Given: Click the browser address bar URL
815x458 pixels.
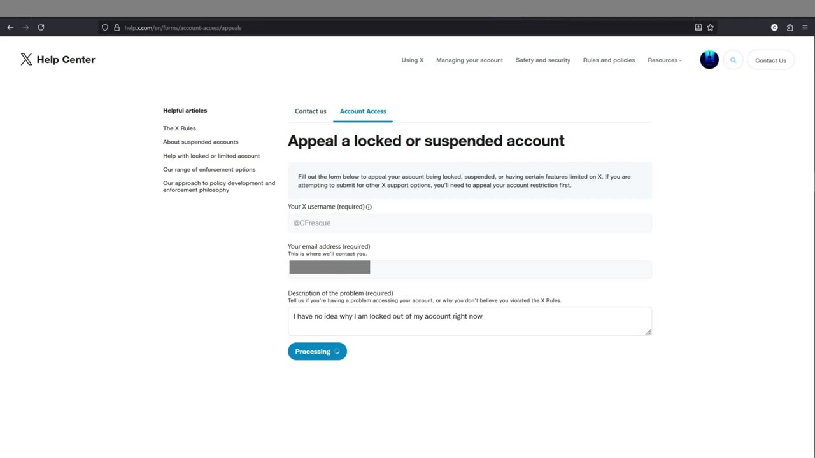Looking at the screenshot, I should pyautogui.click(x=183, y=28).
